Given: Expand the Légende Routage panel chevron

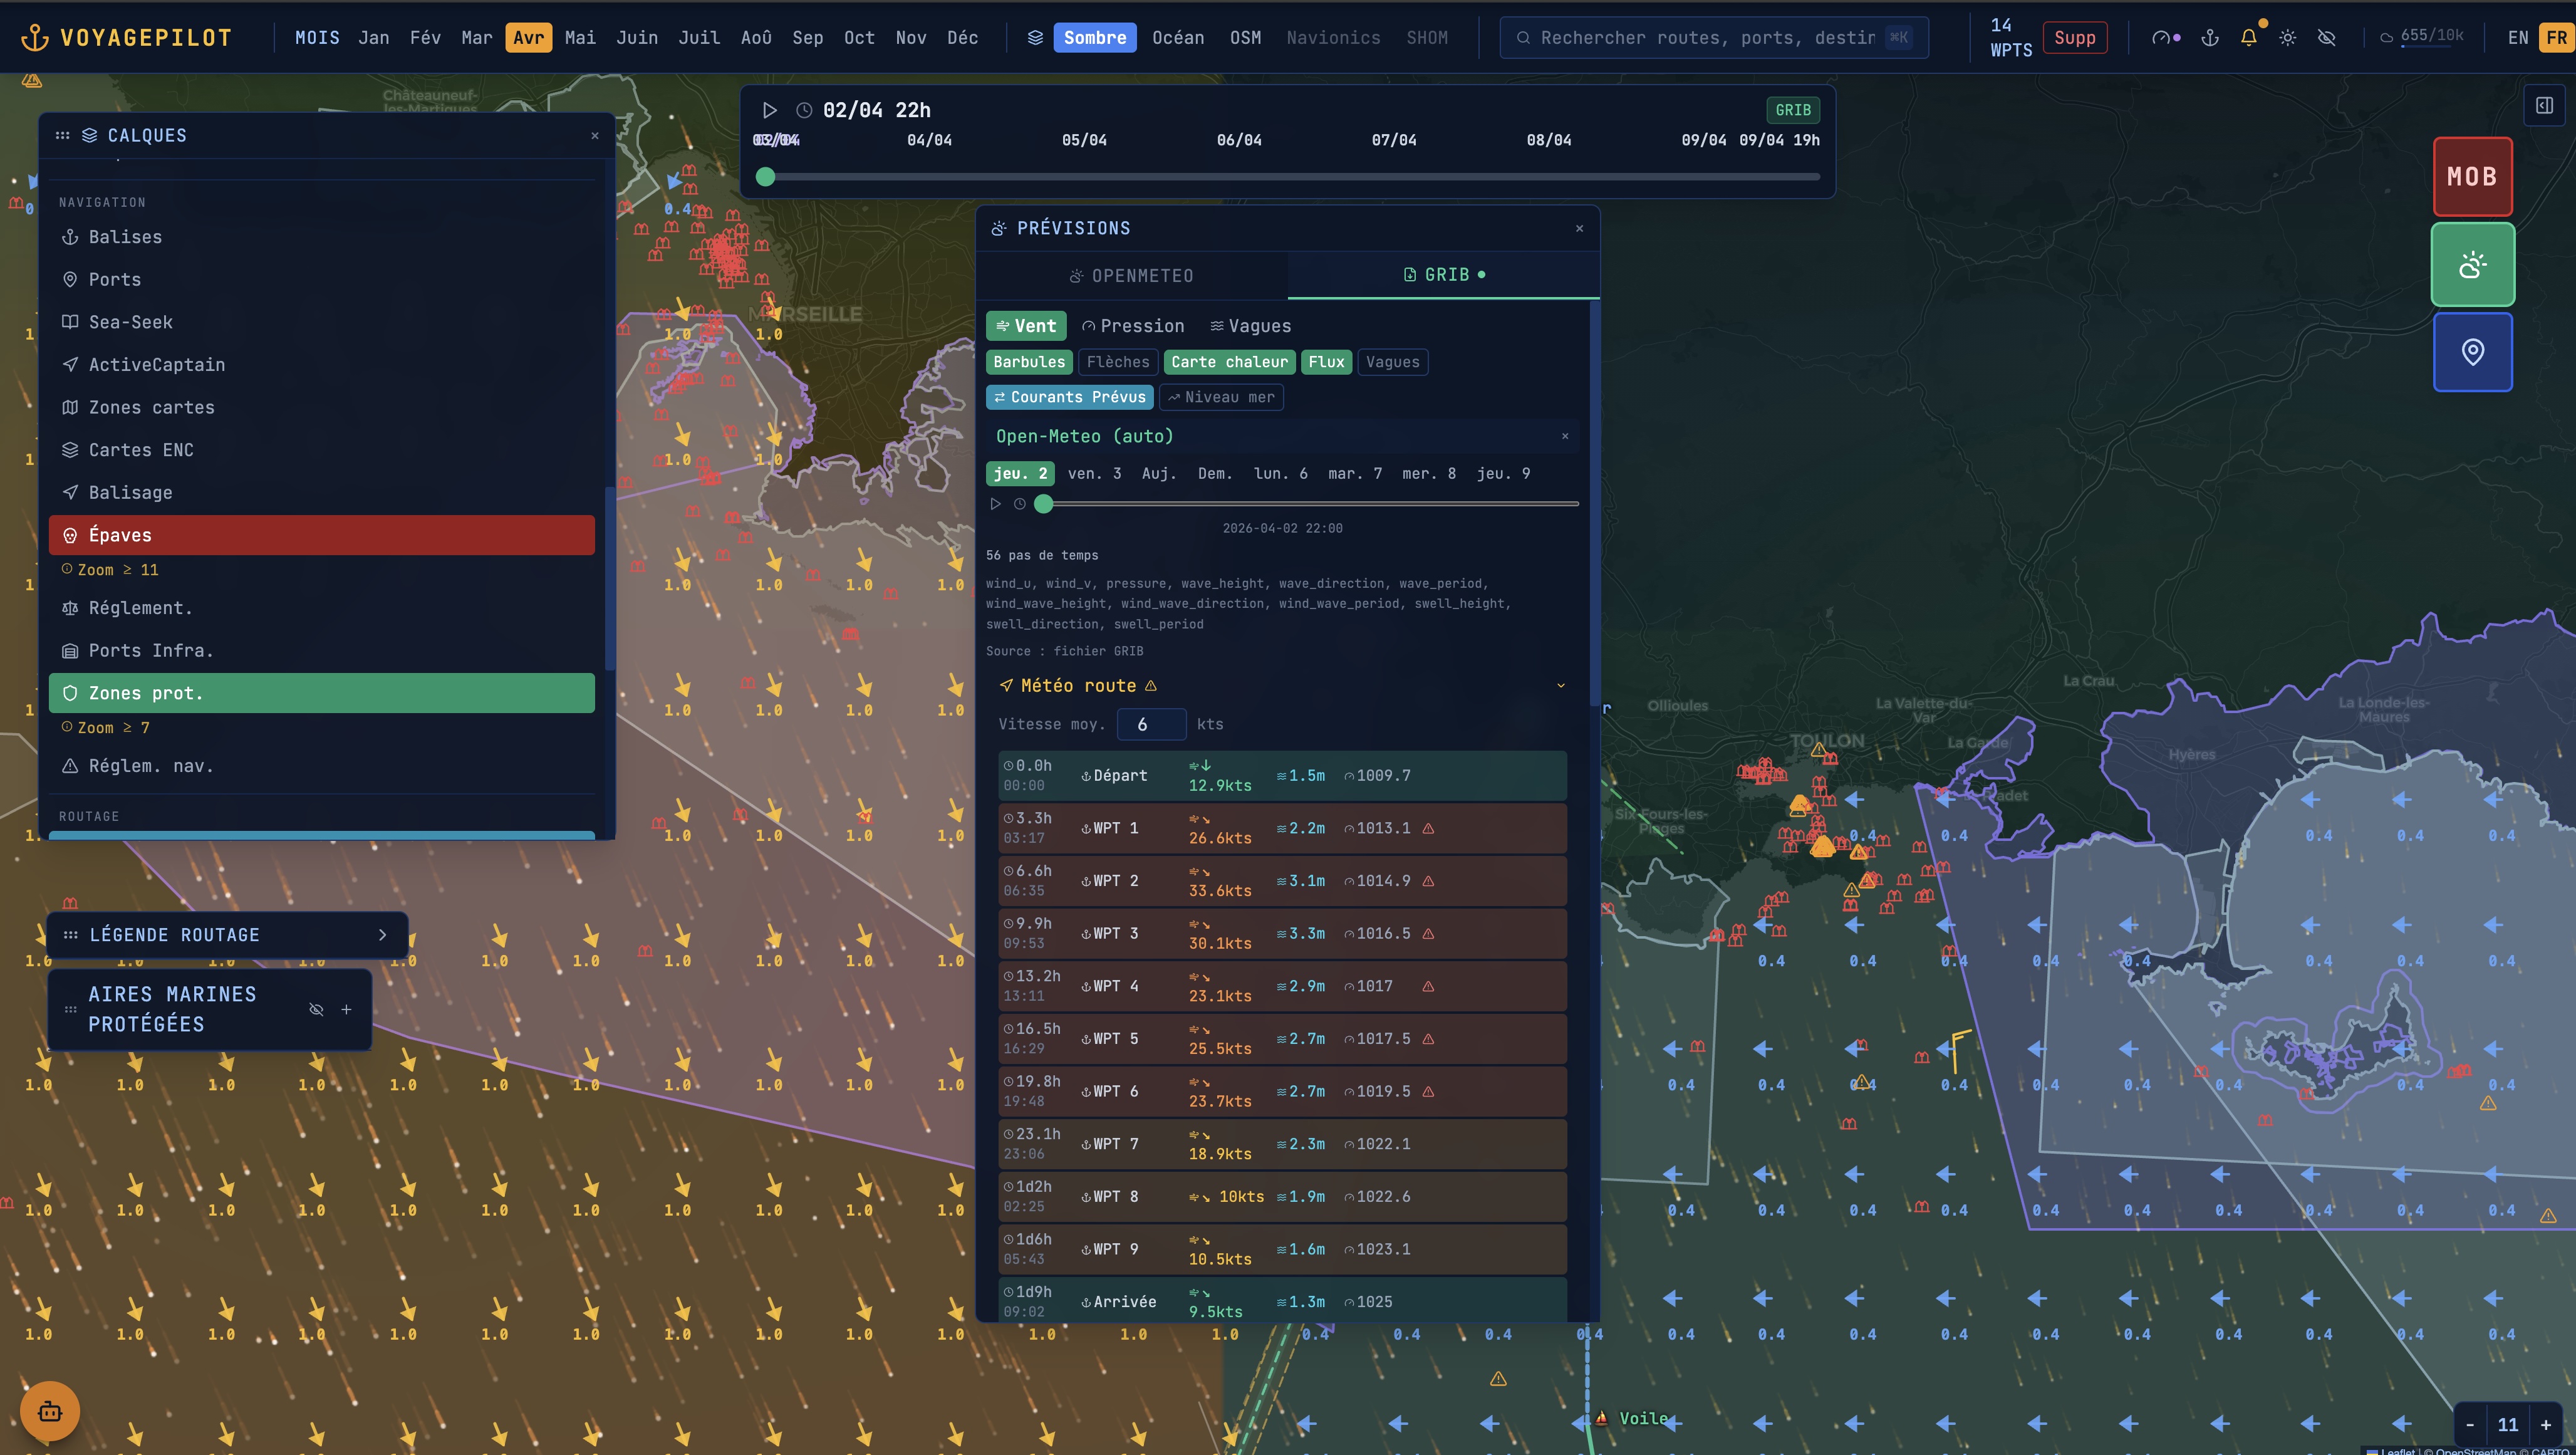Looking at the screenshot, I should [x=382, y=935].
